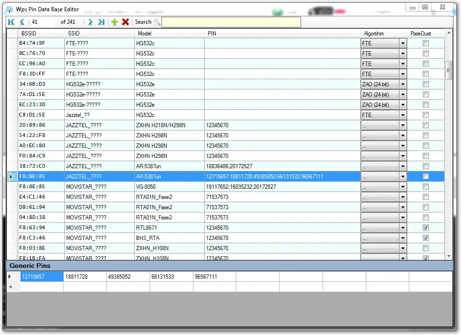Open Algorithm dropdown for BC:76:70 row

click(403, 54)
